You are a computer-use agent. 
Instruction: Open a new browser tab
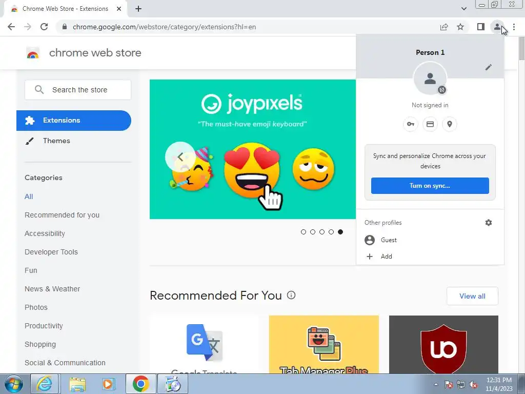(138, 9)
